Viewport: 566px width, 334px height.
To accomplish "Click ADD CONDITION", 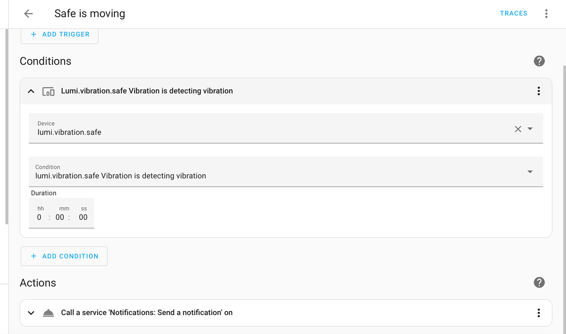I will [64, 256].
